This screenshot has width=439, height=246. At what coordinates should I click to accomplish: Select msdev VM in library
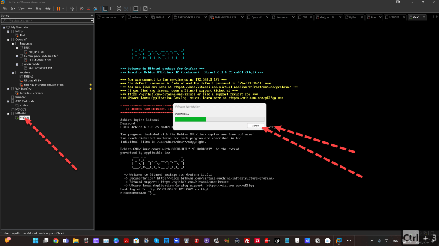pyautogui.click(x=24, y=105)
